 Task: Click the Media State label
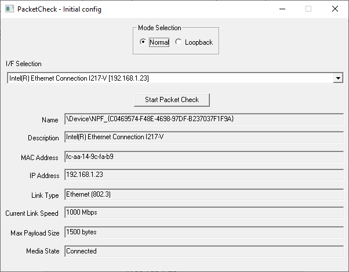(x=43, y=251)
